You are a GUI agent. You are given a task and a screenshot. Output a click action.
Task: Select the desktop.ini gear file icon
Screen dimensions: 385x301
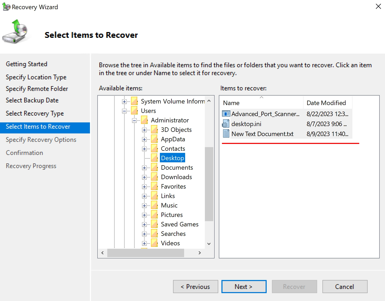point(226,124)
